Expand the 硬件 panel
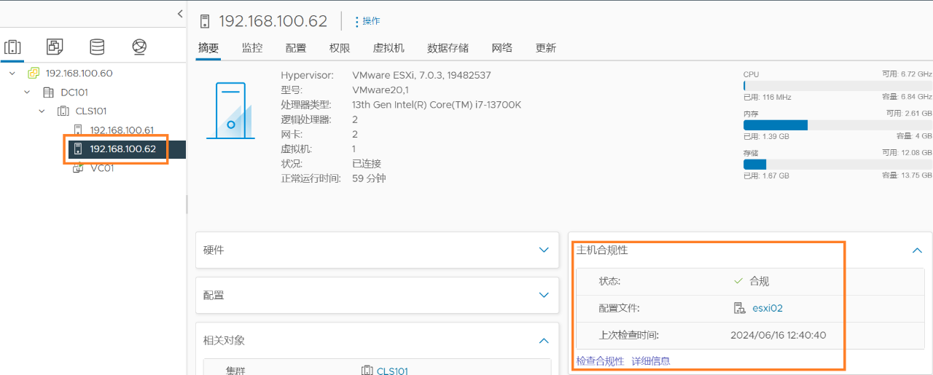Viewport: 933px width, 375px height. pyautogui.click(x=543, y=250)
